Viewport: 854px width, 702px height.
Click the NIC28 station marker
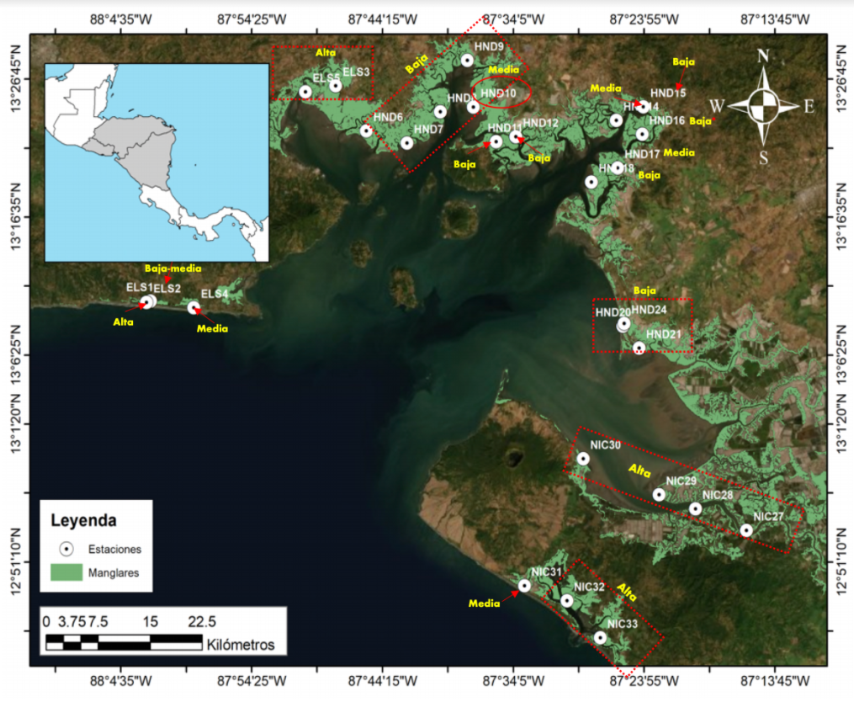tap(695, 508)
